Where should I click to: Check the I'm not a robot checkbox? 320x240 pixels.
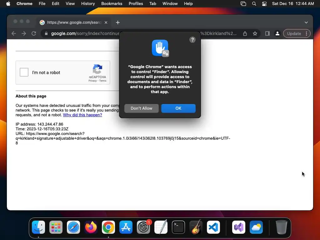coord(24,72)
